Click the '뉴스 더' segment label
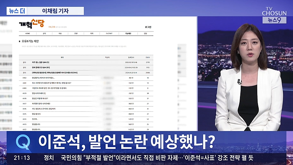 (x=17, y=11)
